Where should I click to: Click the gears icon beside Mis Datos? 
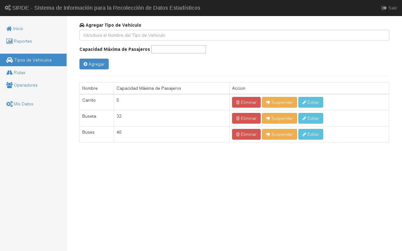tap(9, 104)
